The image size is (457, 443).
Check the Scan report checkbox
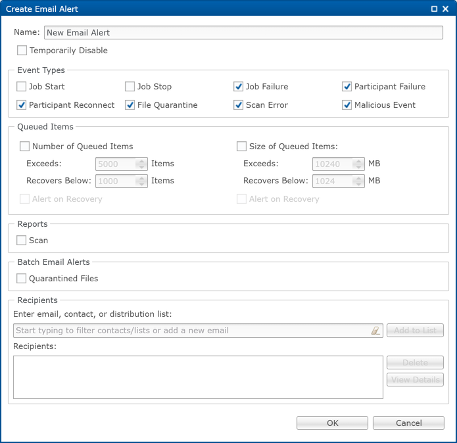pos(21,241)
